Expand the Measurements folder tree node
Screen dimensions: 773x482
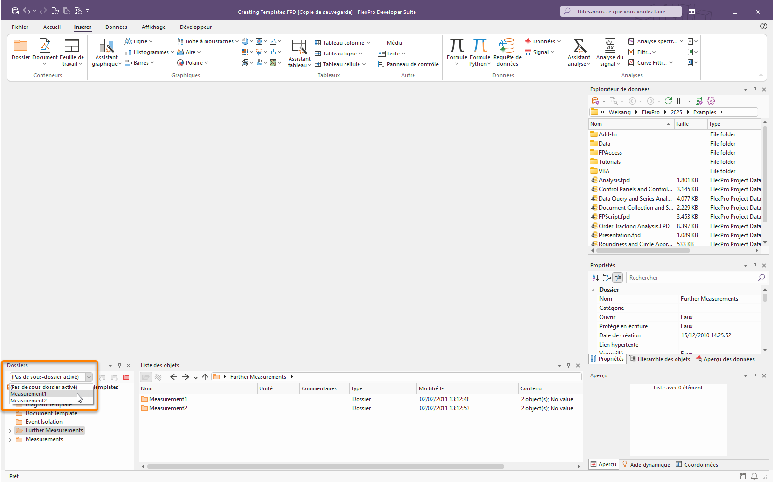coord(10,440)
